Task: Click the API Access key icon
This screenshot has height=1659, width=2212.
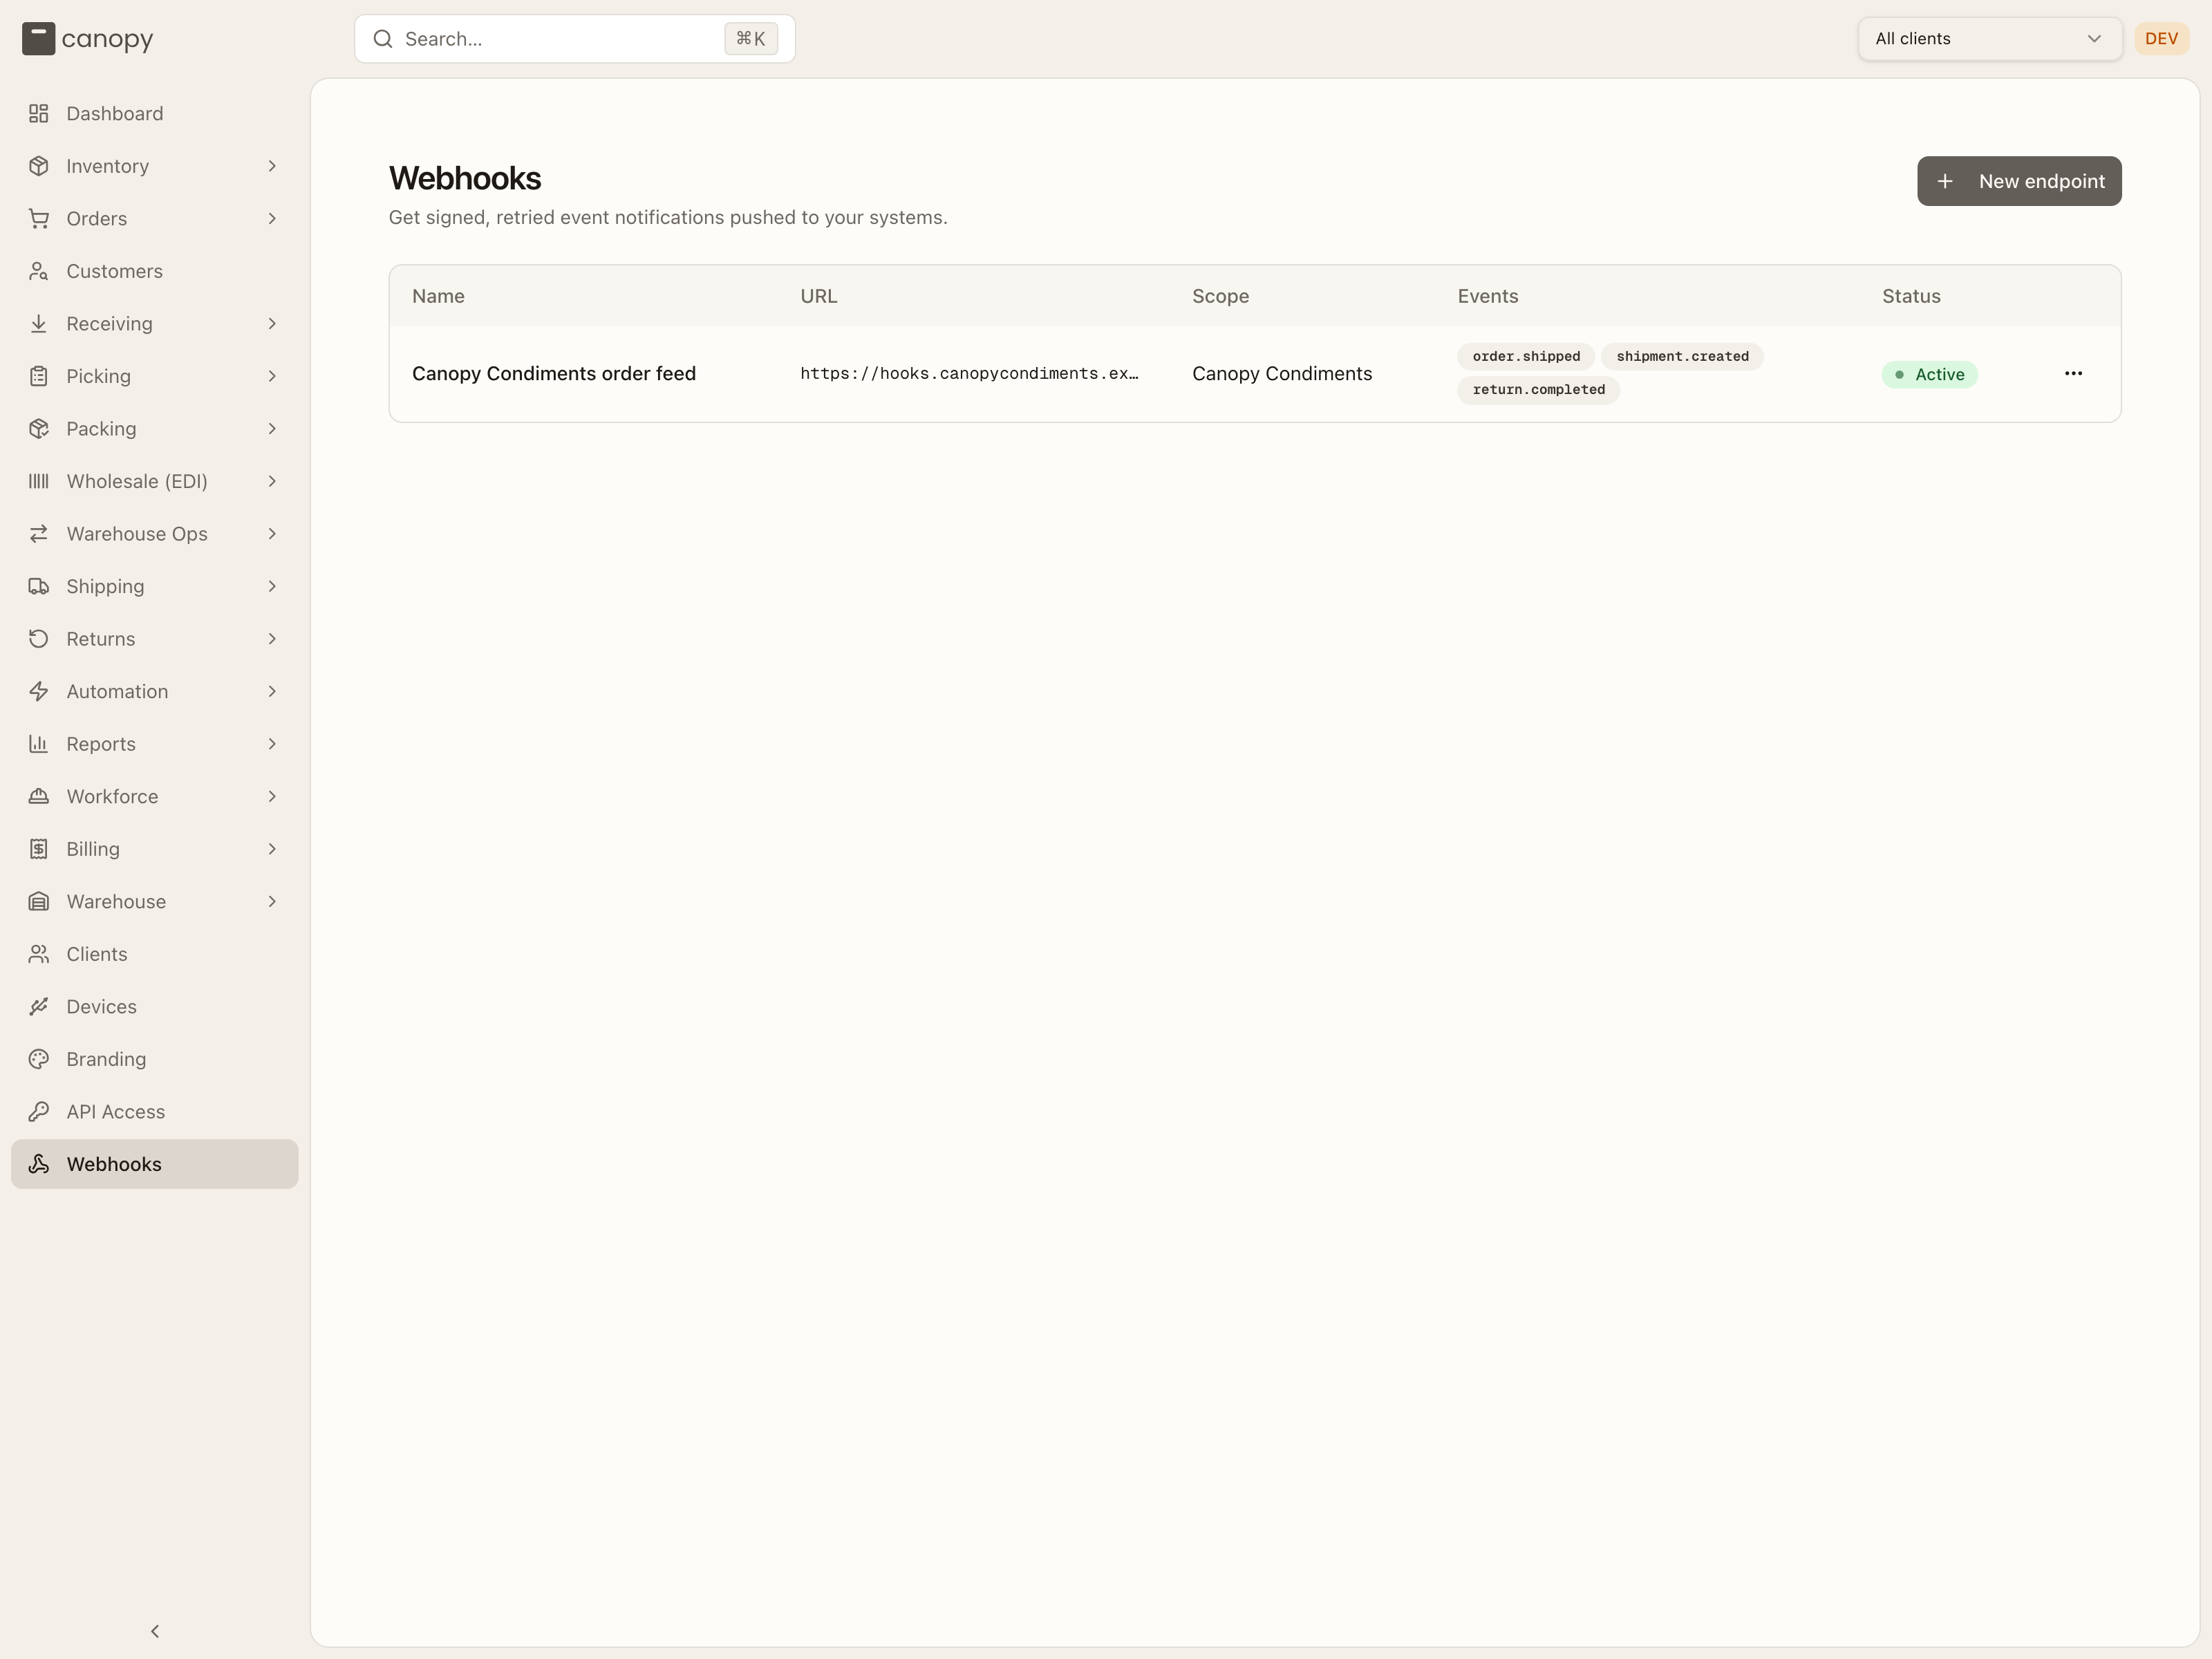Action: (39, 1111)
